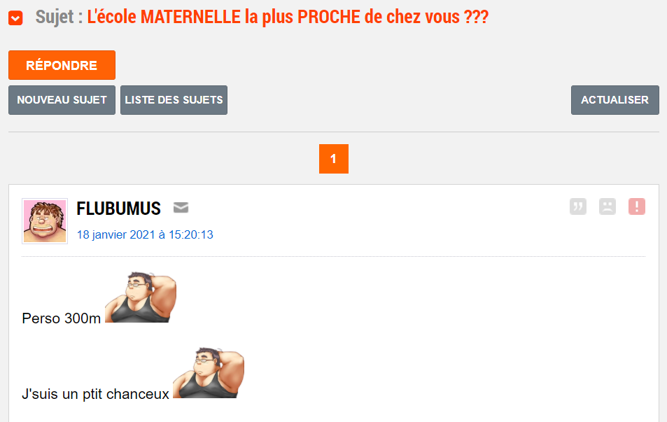Collapse the topic using the red chevron icon
Screen dimensions: 667x422
[x=15, y=18]
